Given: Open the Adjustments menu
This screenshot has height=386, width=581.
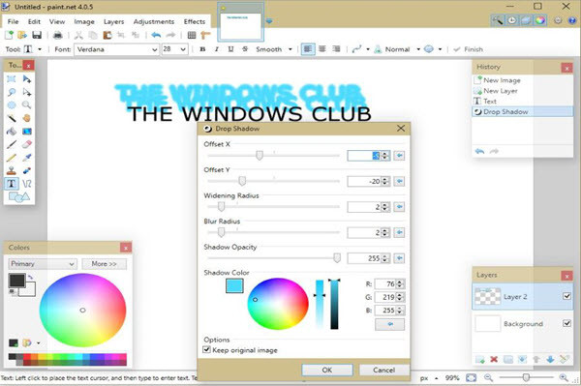Looking at the screenshot, I should pyautogui.click(x=154, y=21).
